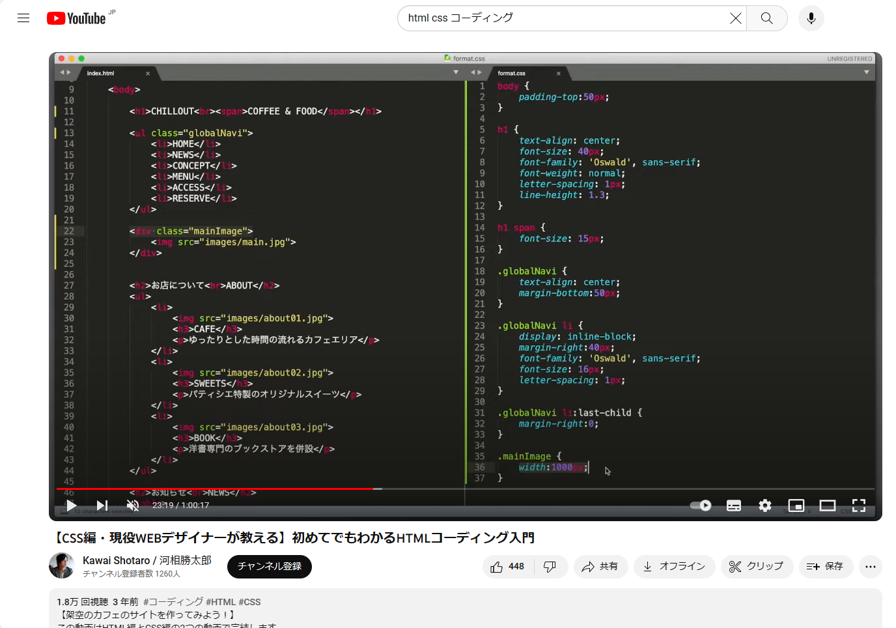The image size is (896, 628).
Task: Open the playback settings gear
Action: pos(764,505)
